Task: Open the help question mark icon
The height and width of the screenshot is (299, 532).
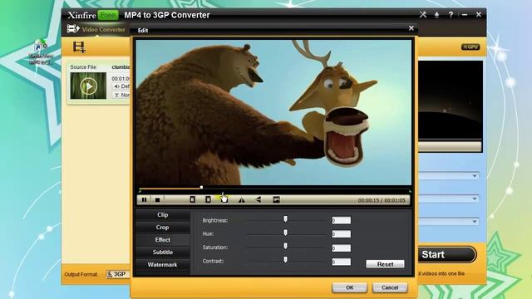Action: 451,15
